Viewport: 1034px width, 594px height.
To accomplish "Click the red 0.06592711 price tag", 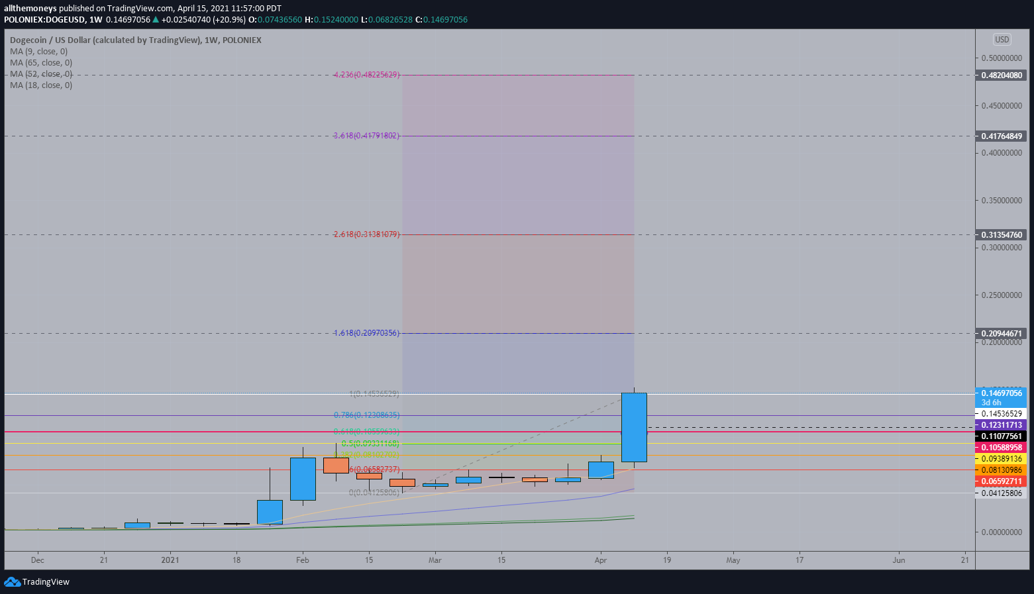I will tap(1001, 481).
